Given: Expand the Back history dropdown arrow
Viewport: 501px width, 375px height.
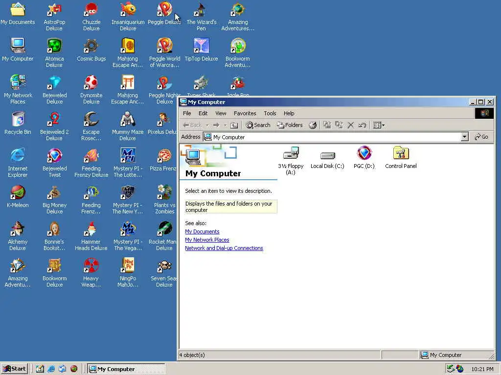Looking at the screenshot, I should click(207, 125).
